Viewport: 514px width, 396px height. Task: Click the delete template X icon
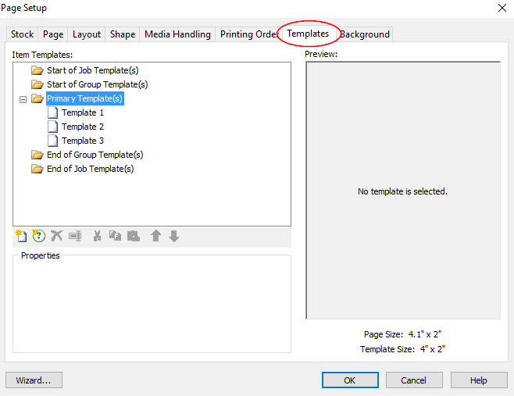point(56,236)
